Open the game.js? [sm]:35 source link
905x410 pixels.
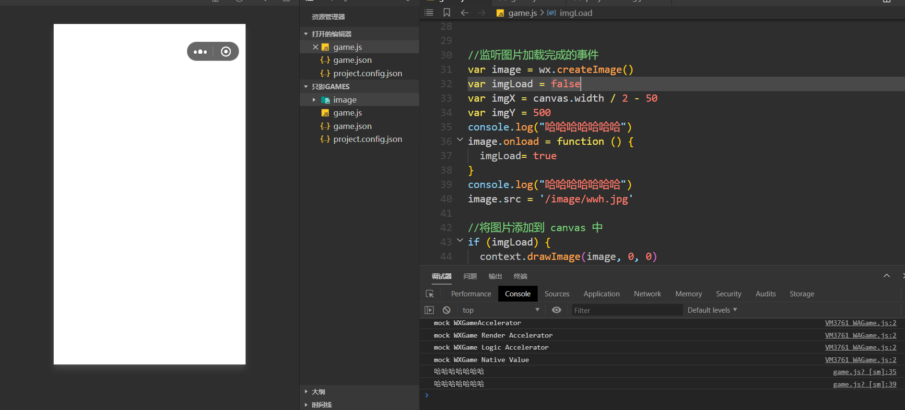864,372
